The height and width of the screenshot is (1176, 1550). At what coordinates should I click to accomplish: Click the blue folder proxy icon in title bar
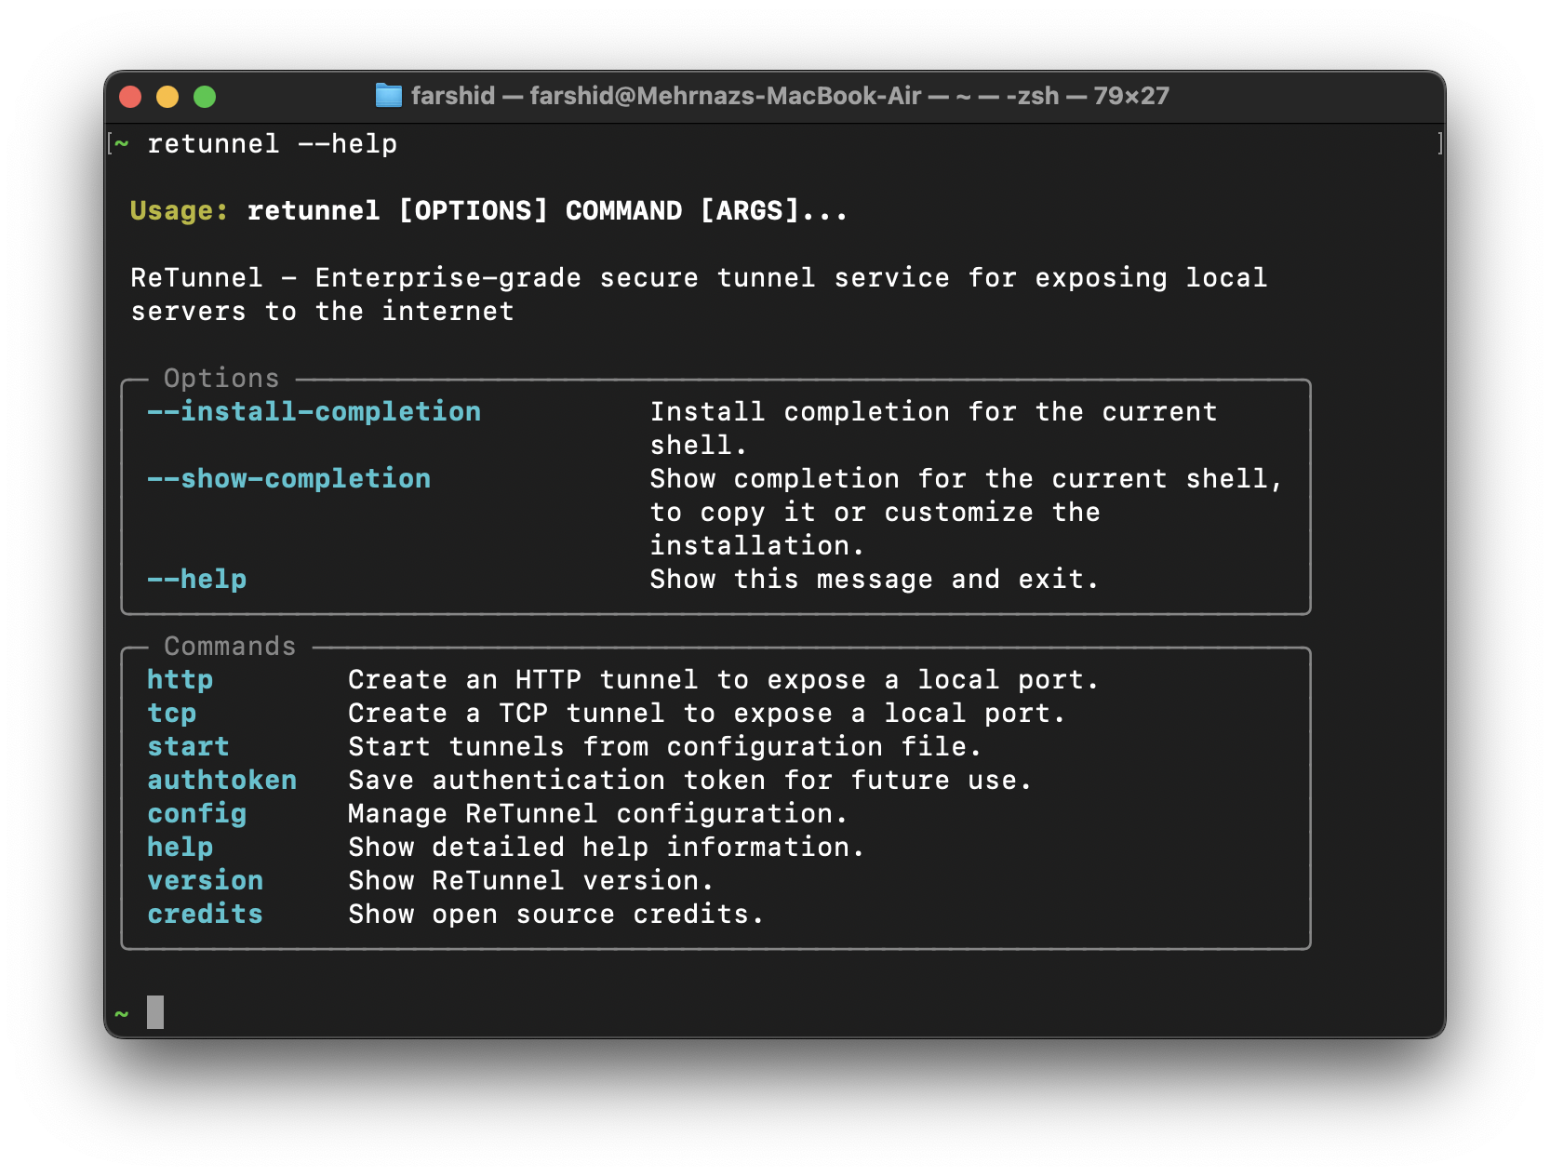tap(388, 95)
